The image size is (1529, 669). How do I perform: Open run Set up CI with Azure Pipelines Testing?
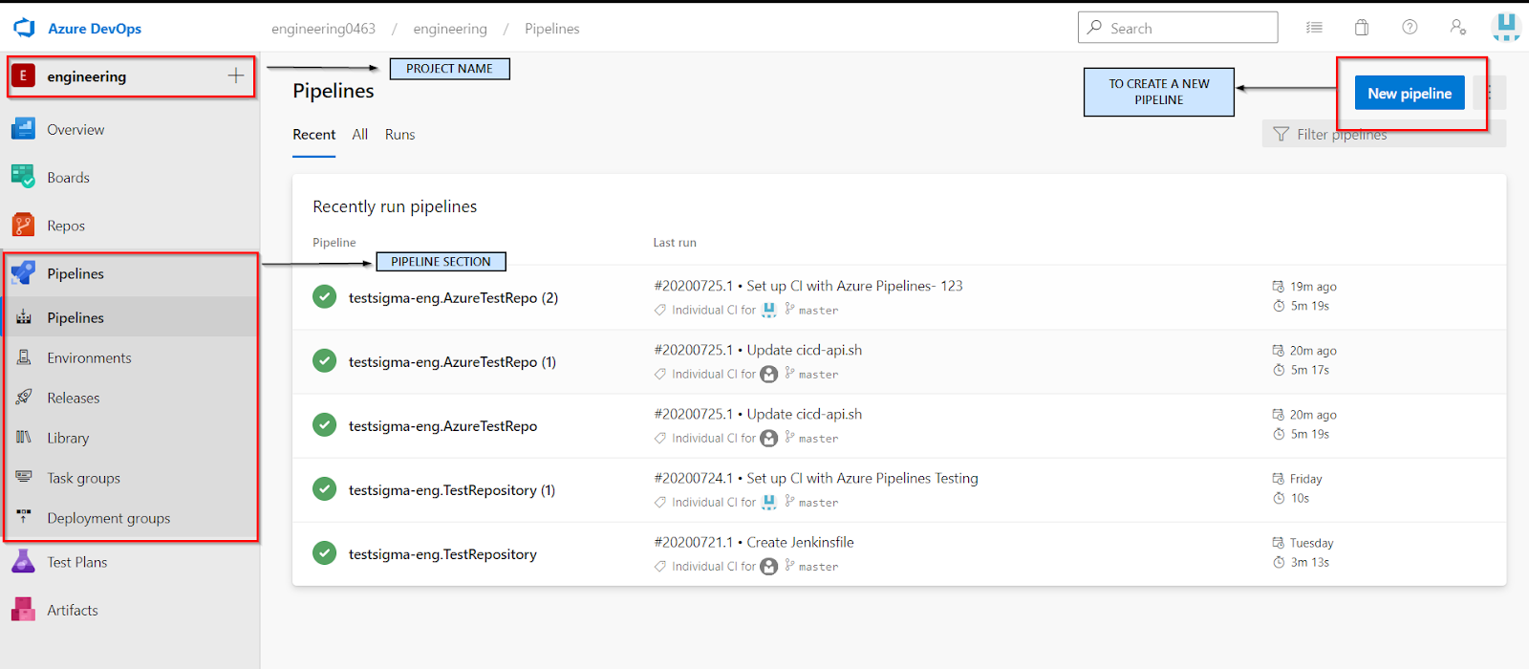click(x=816, y=478)
